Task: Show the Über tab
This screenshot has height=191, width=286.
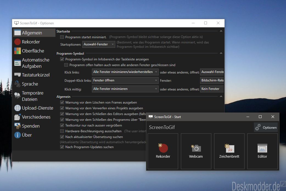Action: (34, 135)
